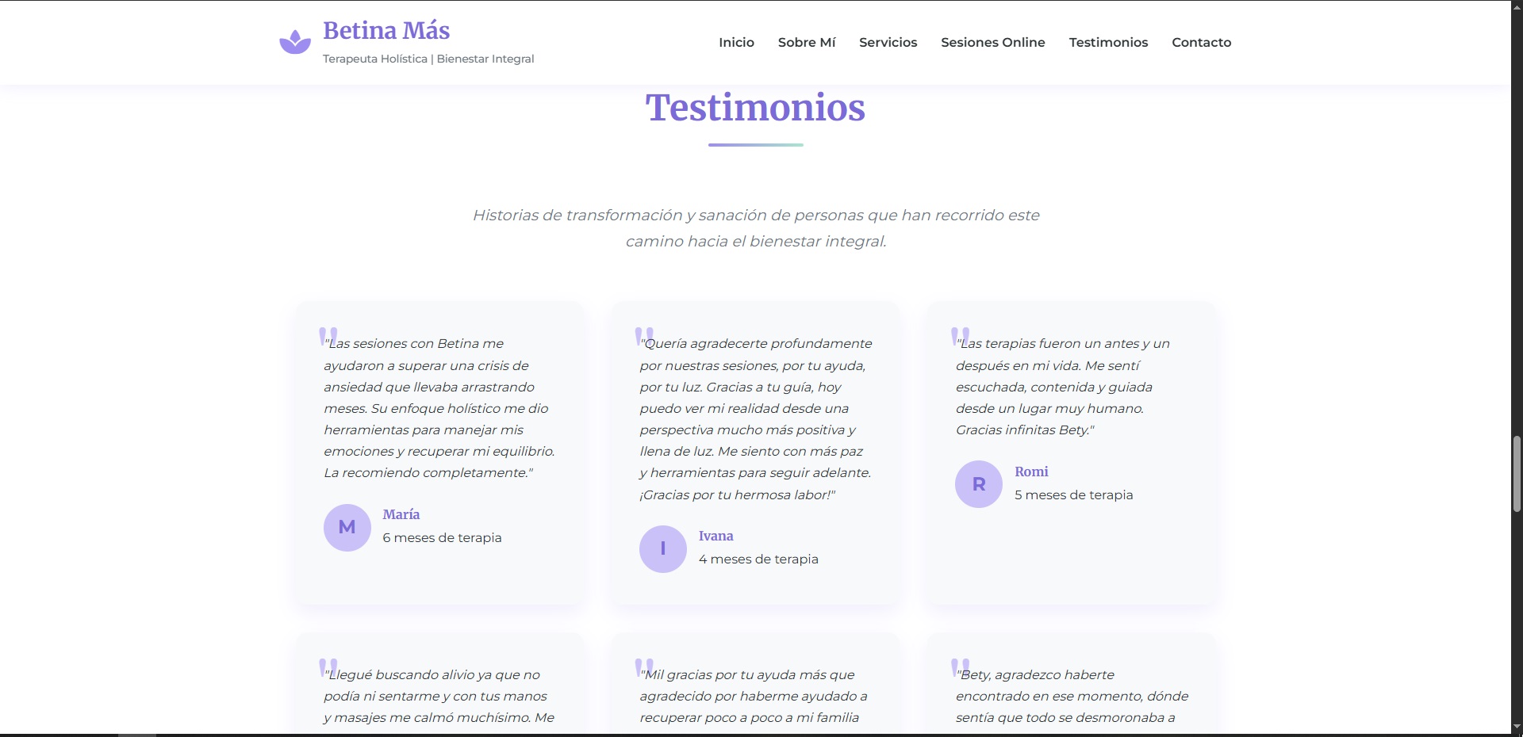Open the Contacto nav item
1523x737 pixels.
tap(1201, 42)
